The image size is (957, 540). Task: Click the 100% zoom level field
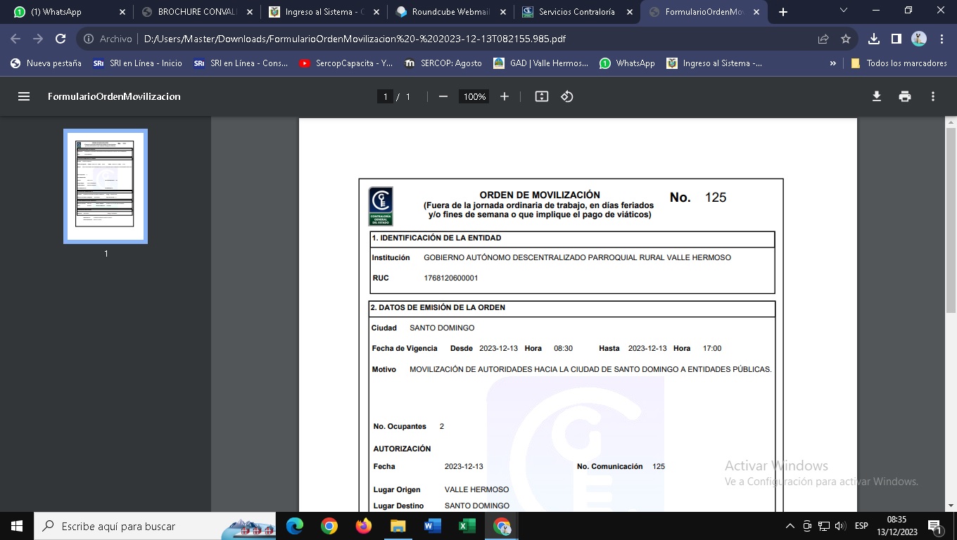[474, 96]
